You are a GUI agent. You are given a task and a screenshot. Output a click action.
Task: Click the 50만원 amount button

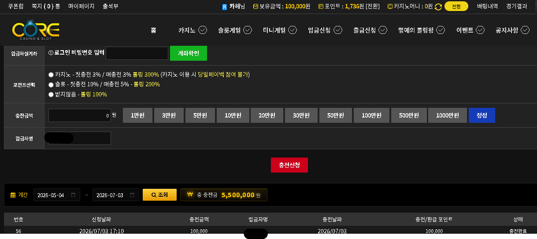click(336, 115)
